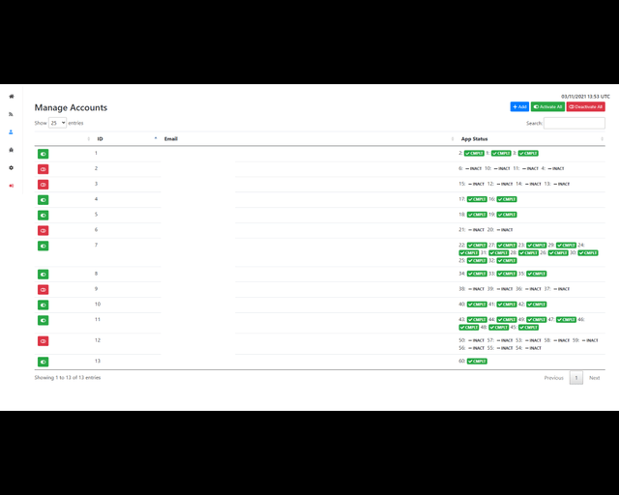Viewport: 619px width, 495px height.
Task: Toggle the status switch for account 12
Action: 43,340
